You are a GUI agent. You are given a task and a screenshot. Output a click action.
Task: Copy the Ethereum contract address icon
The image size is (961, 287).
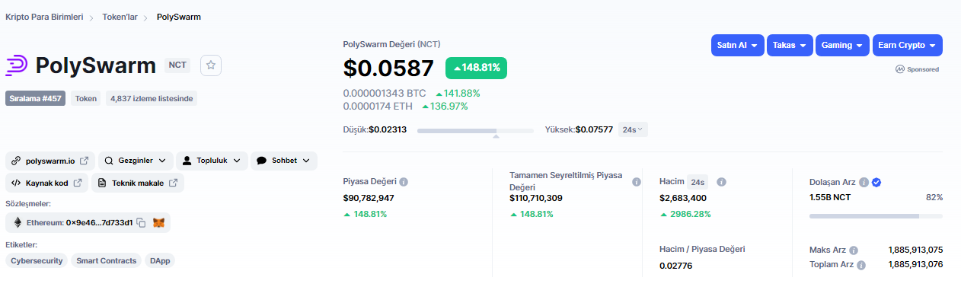coord(141,223)
